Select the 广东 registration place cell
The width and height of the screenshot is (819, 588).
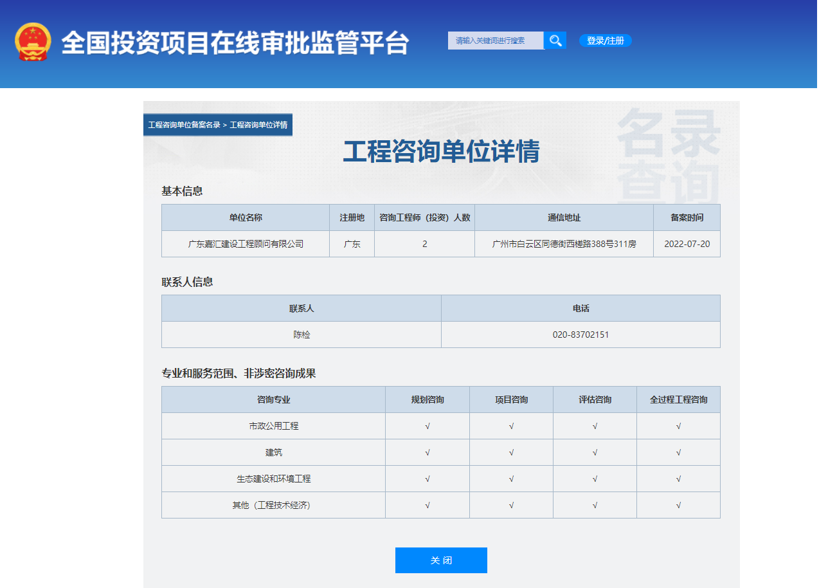(352, 244)
